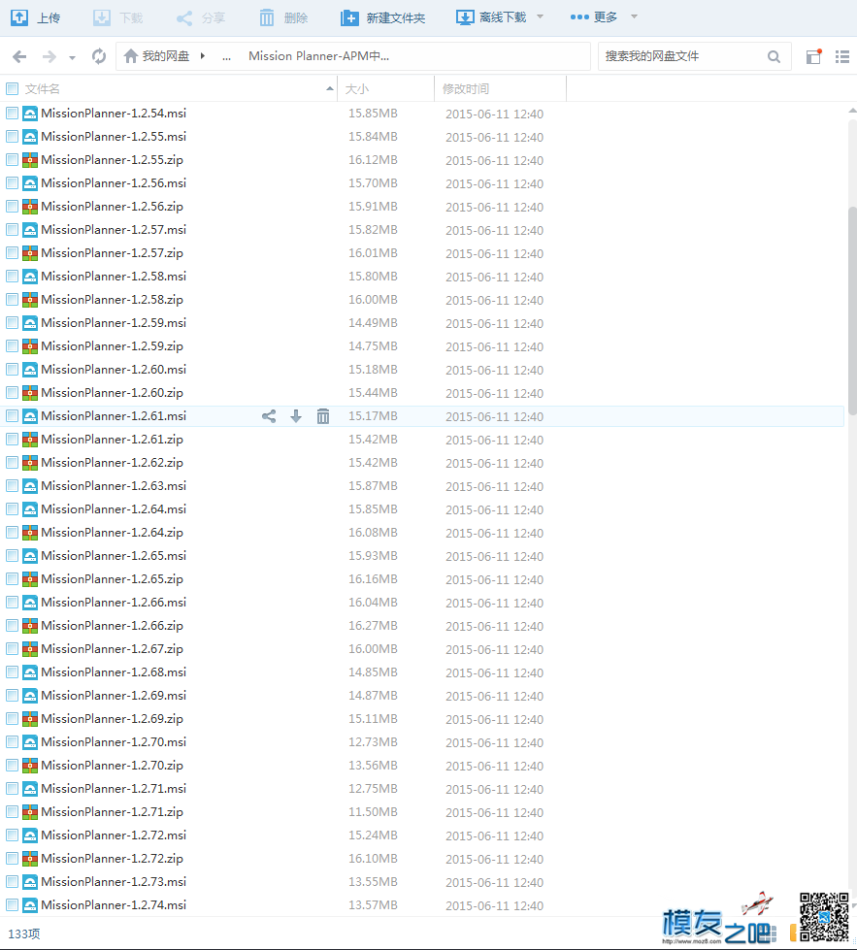Check the box for MissionPlanner-1.2.73.msi
Image resolution: width=857 pixels, height=950 pixels.
[x=12, y=881]
